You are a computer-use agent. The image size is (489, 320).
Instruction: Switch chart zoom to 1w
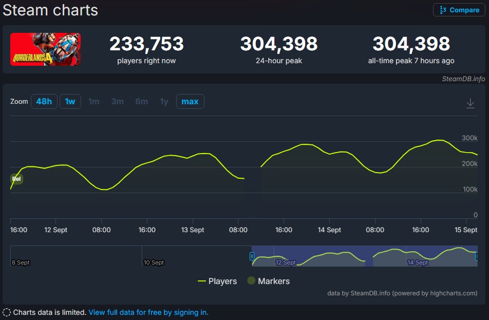(70, 102)
